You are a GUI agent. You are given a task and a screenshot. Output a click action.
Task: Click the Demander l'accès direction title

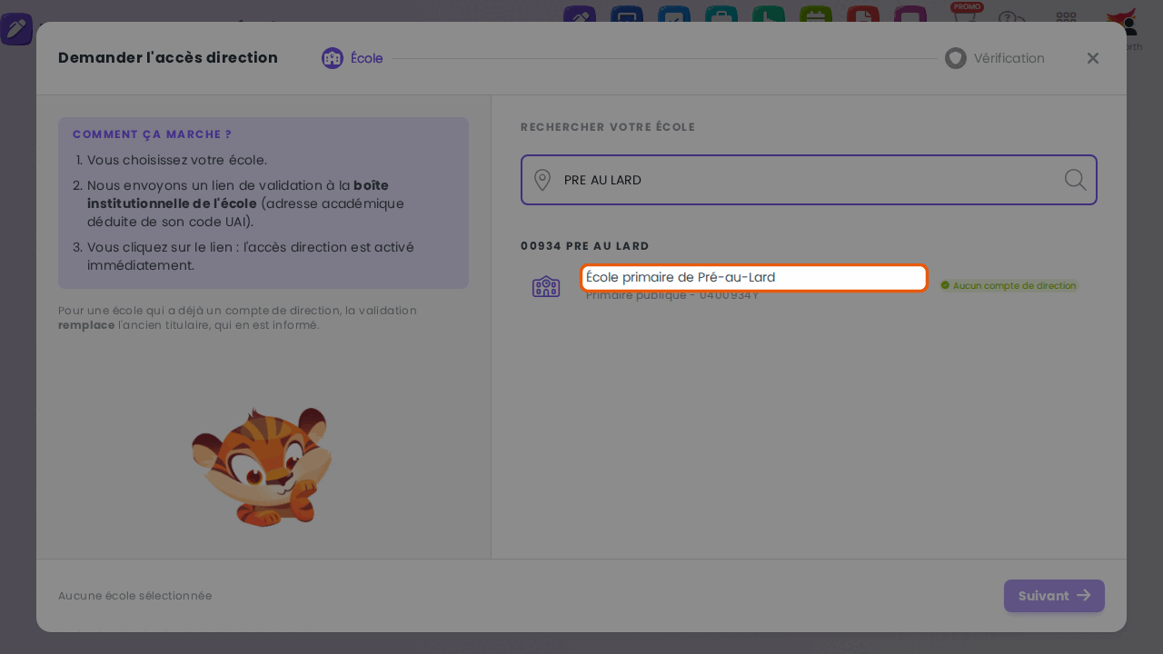(x=168, y=58)
